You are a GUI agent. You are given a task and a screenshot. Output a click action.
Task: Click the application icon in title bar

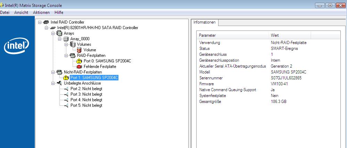point(2,5)
